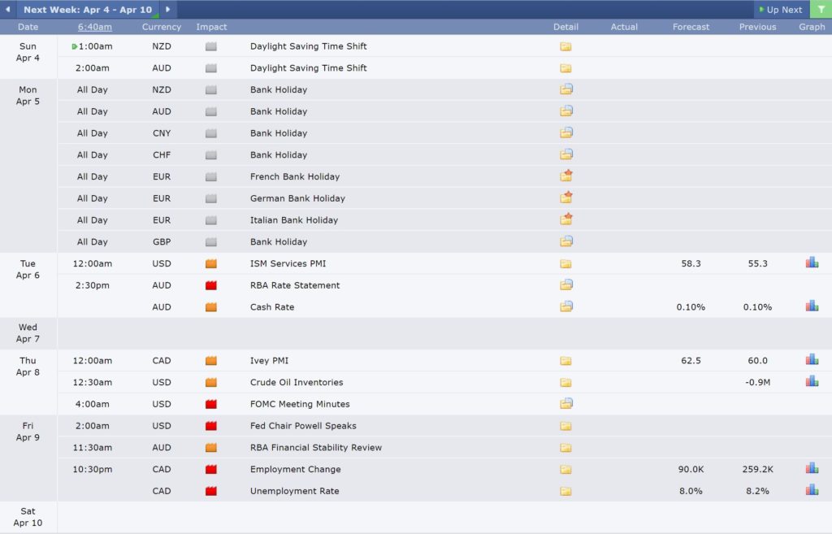Open detail folder for NZD Daylight Saving Time Shift

[565, 46]
